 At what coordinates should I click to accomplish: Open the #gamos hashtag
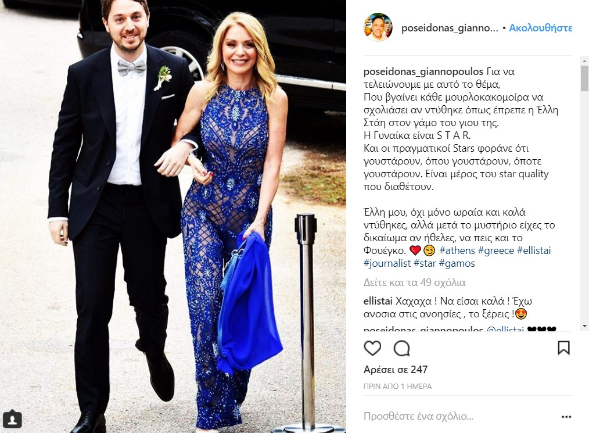click(457, 263)
